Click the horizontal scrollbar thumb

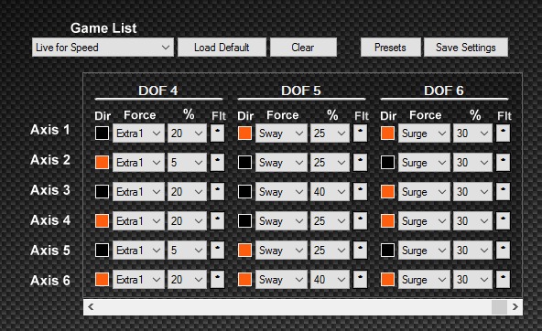499,307
